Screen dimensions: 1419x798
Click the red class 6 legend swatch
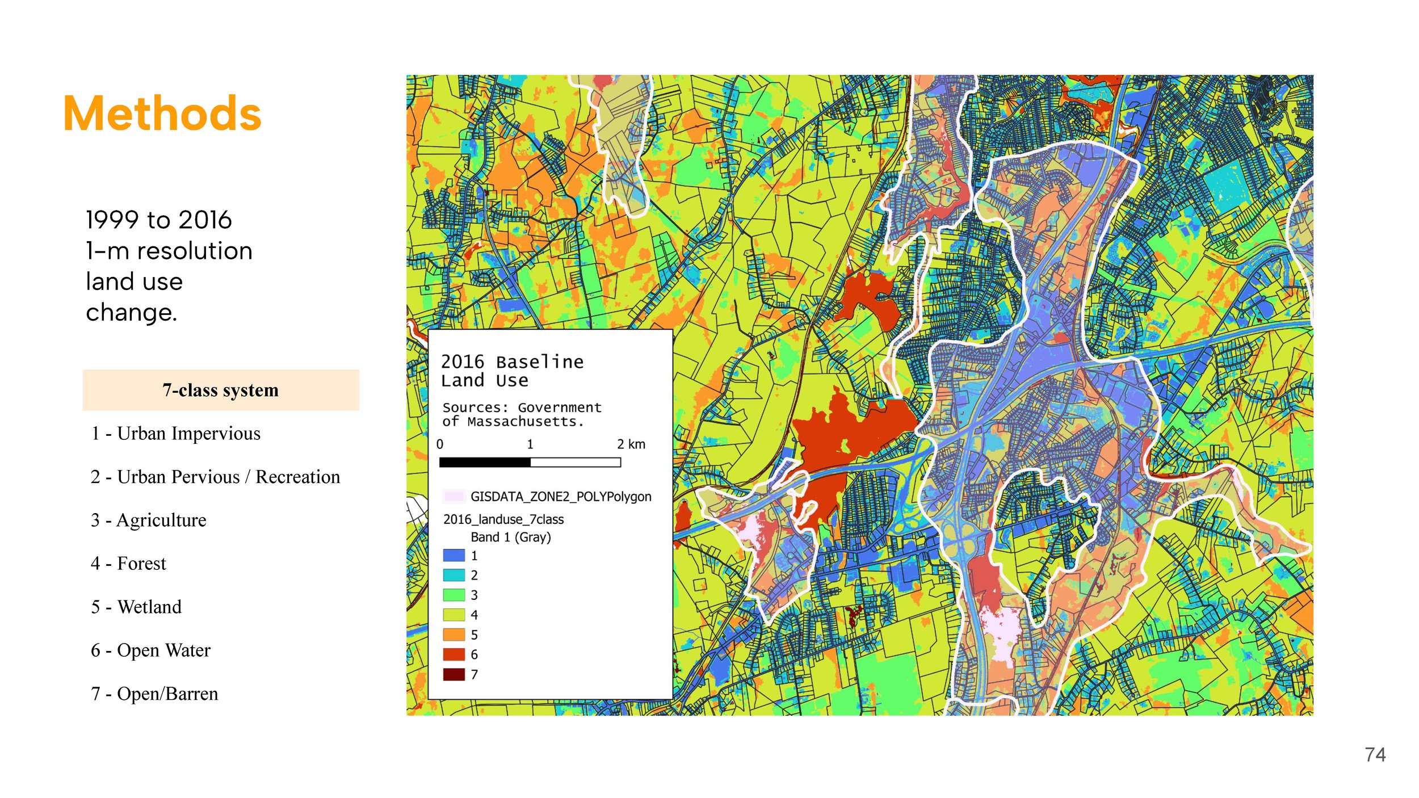454,654
